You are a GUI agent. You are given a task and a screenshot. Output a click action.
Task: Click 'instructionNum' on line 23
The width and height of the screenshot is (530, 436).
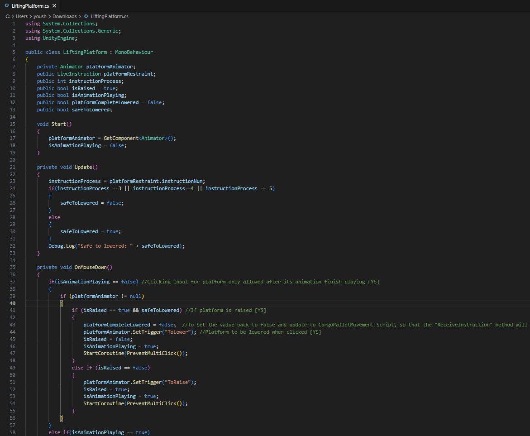182,181
